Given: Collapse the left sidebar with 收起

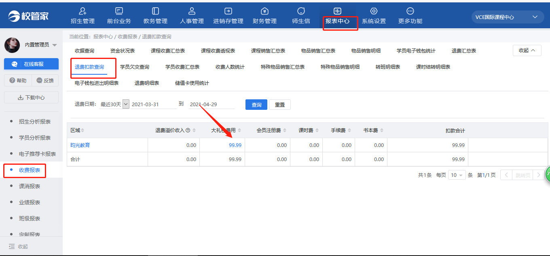Looking at the screenshot, I should tap(18, 246).
